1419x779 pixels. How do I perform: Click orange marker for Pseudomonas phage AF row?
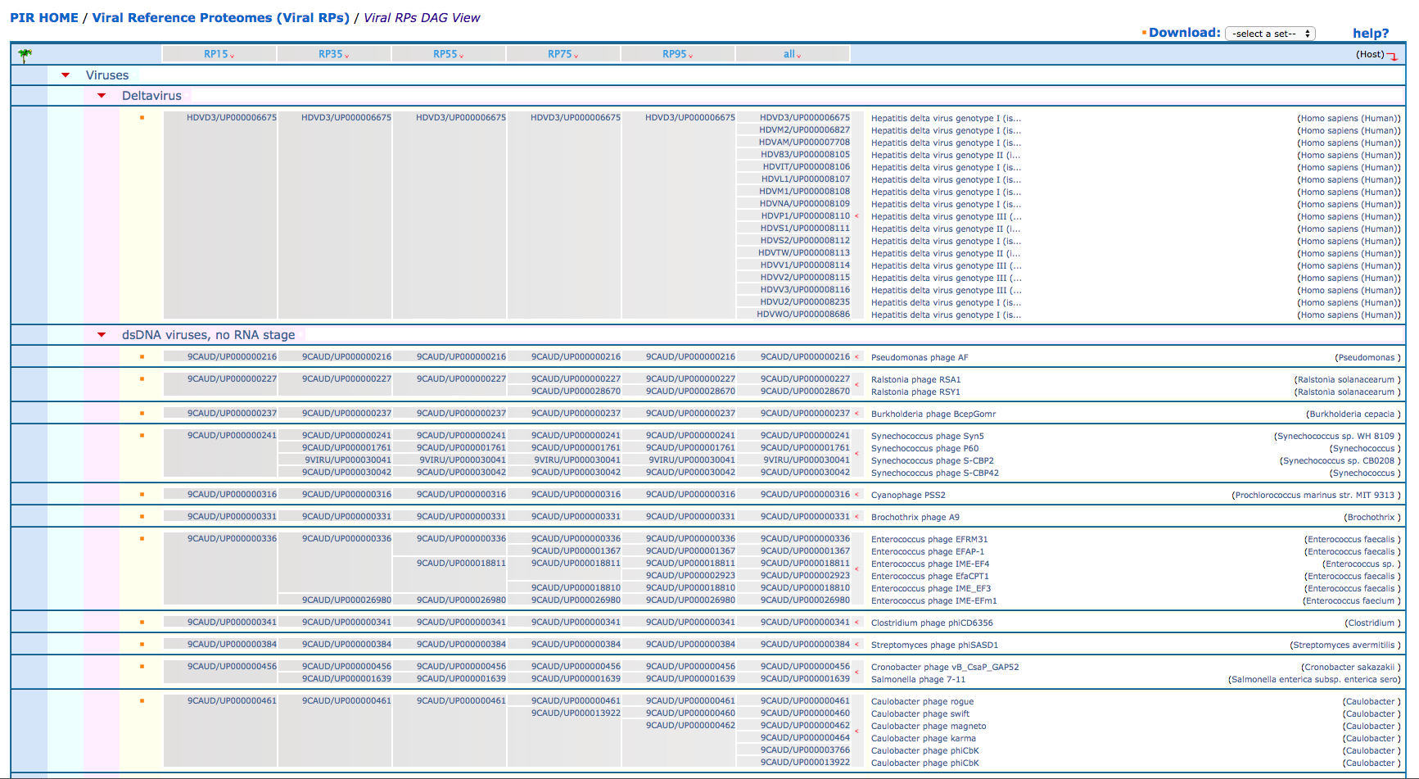(142, 357)
